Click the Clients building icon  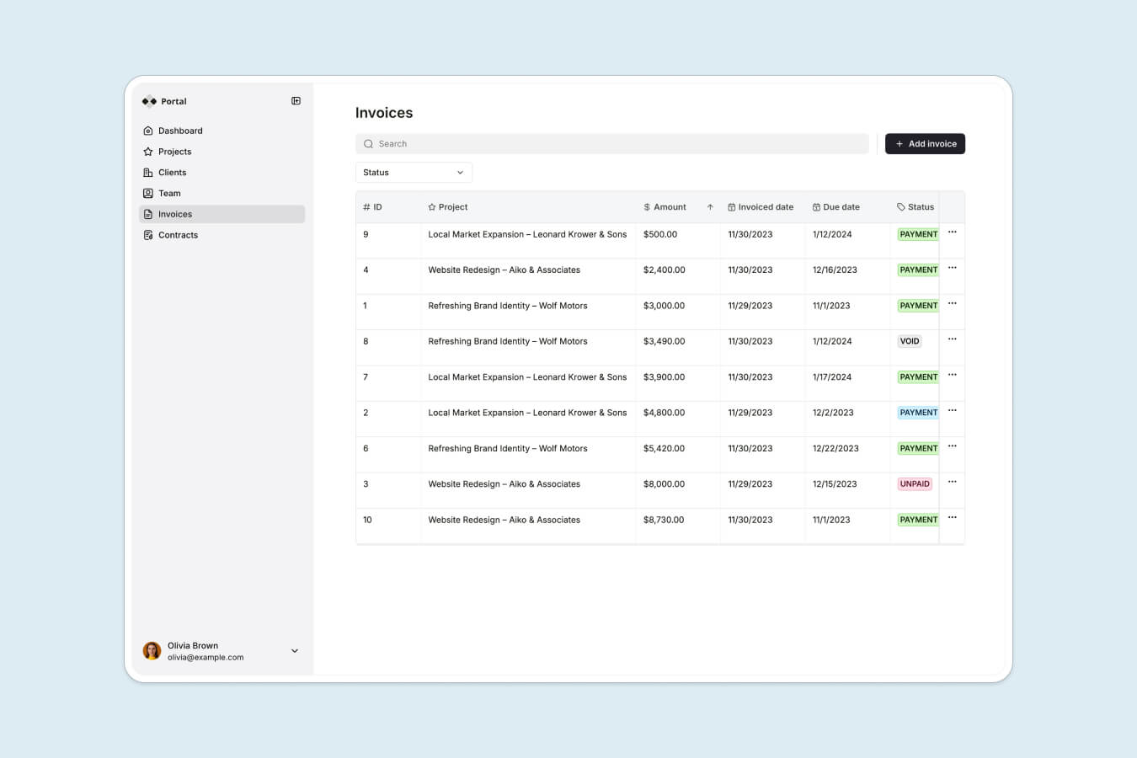[148, 173]
